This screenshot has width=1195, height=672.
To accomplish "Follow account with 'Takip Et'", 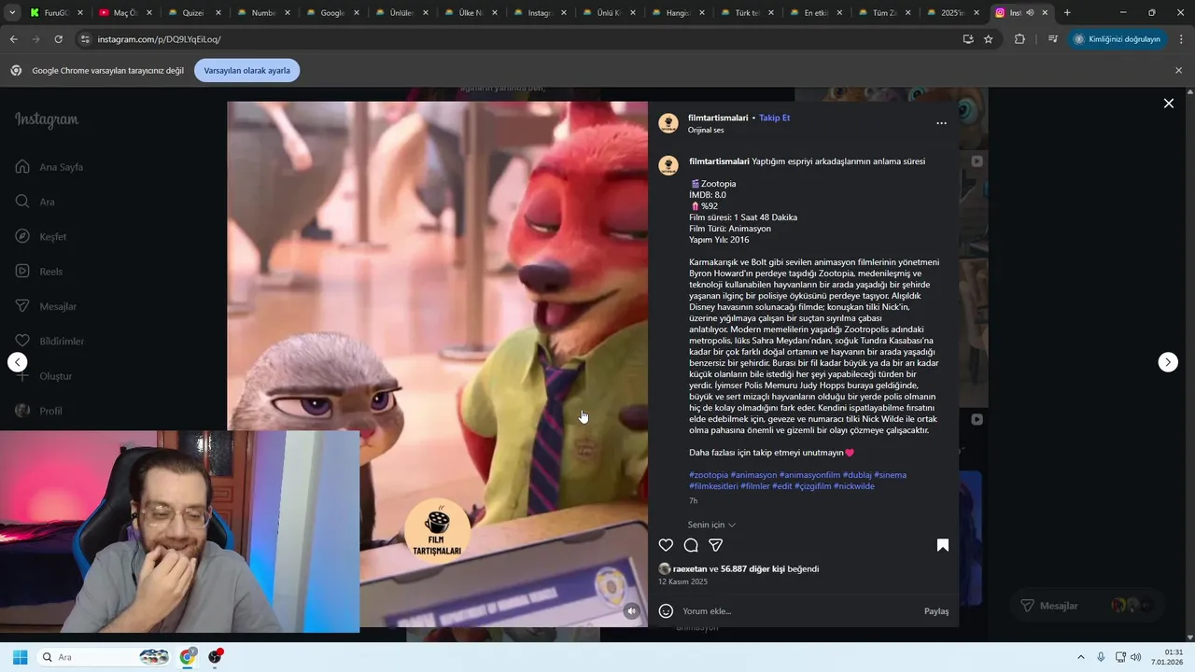I will pos(775,118).
